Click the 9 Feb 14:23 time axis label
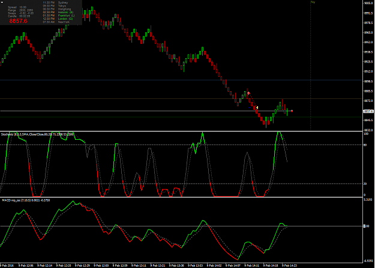Screen dimensions: 375x268 pos(289,266)
